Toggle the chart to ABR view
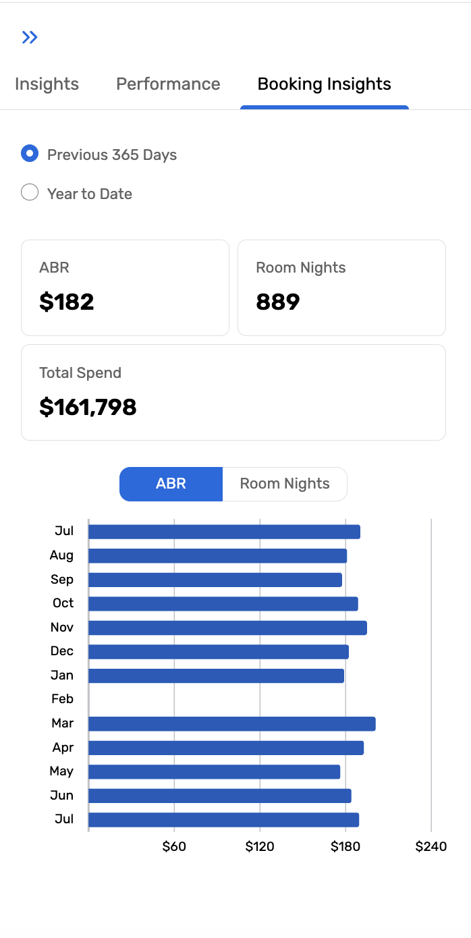The height and width of the screenshot is (938, 471). pos(171,484)
